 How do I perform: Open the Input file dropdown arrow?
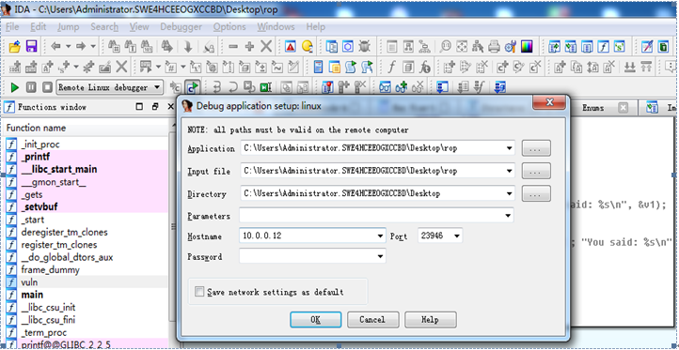point(509,171)
